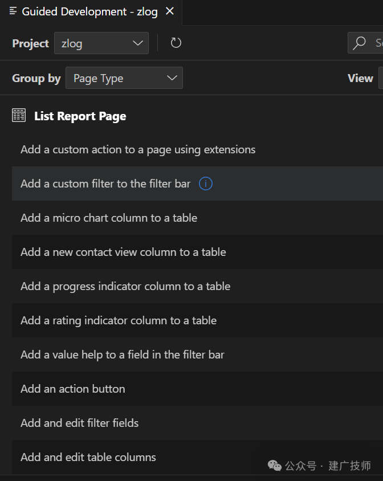
Task: Open 'Add a rating indicator column to a table'
Action: pyautogui.click(x=197, y=320)
